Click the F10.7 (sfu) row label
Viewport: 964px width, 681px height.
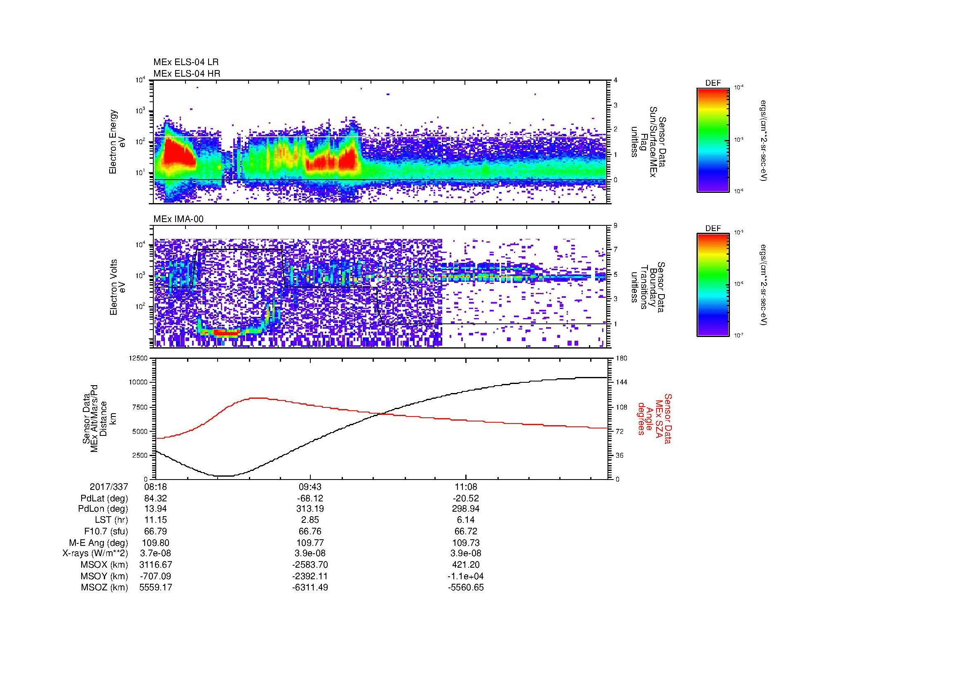coord(106,531)
